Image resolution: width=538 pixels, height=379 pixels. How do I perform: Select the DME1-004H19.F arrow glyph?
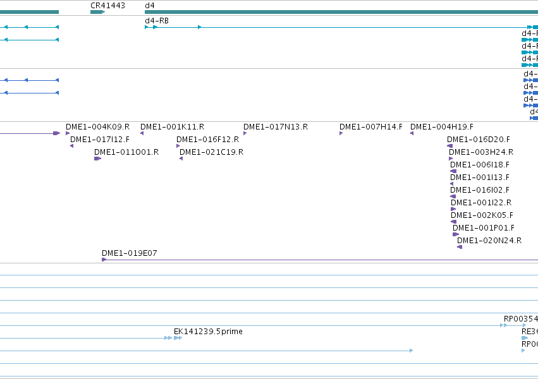point(412,133)
